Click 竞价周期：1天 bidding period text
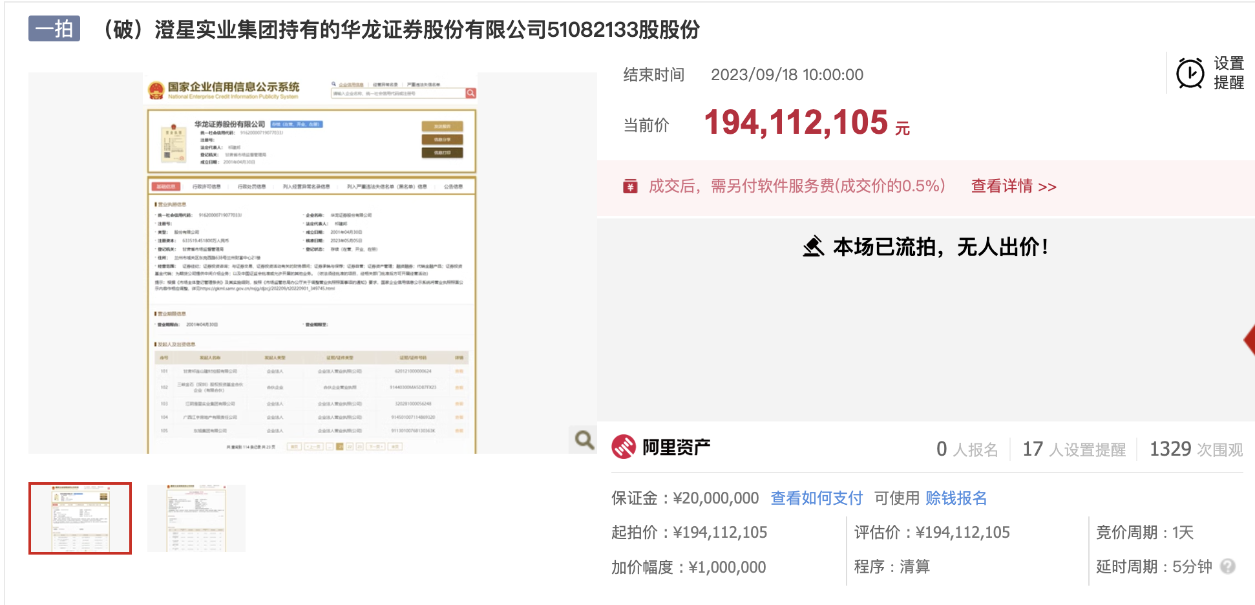Screen dimensions: 1255x605 pyautogui.click(x=1144, y=533)
